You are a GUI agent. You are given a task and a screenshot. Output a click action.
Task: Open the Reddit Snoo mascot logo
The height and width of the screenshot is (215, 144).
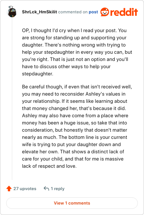pos(105,12)
